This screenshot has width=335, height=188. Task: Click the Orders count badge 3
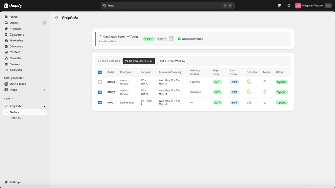pyautogui.click(x=44, y=23)
